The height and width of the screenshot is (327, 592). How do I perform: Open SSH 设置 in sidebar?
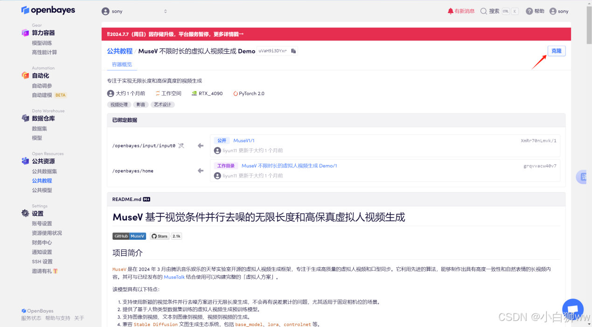coord(42,262)
